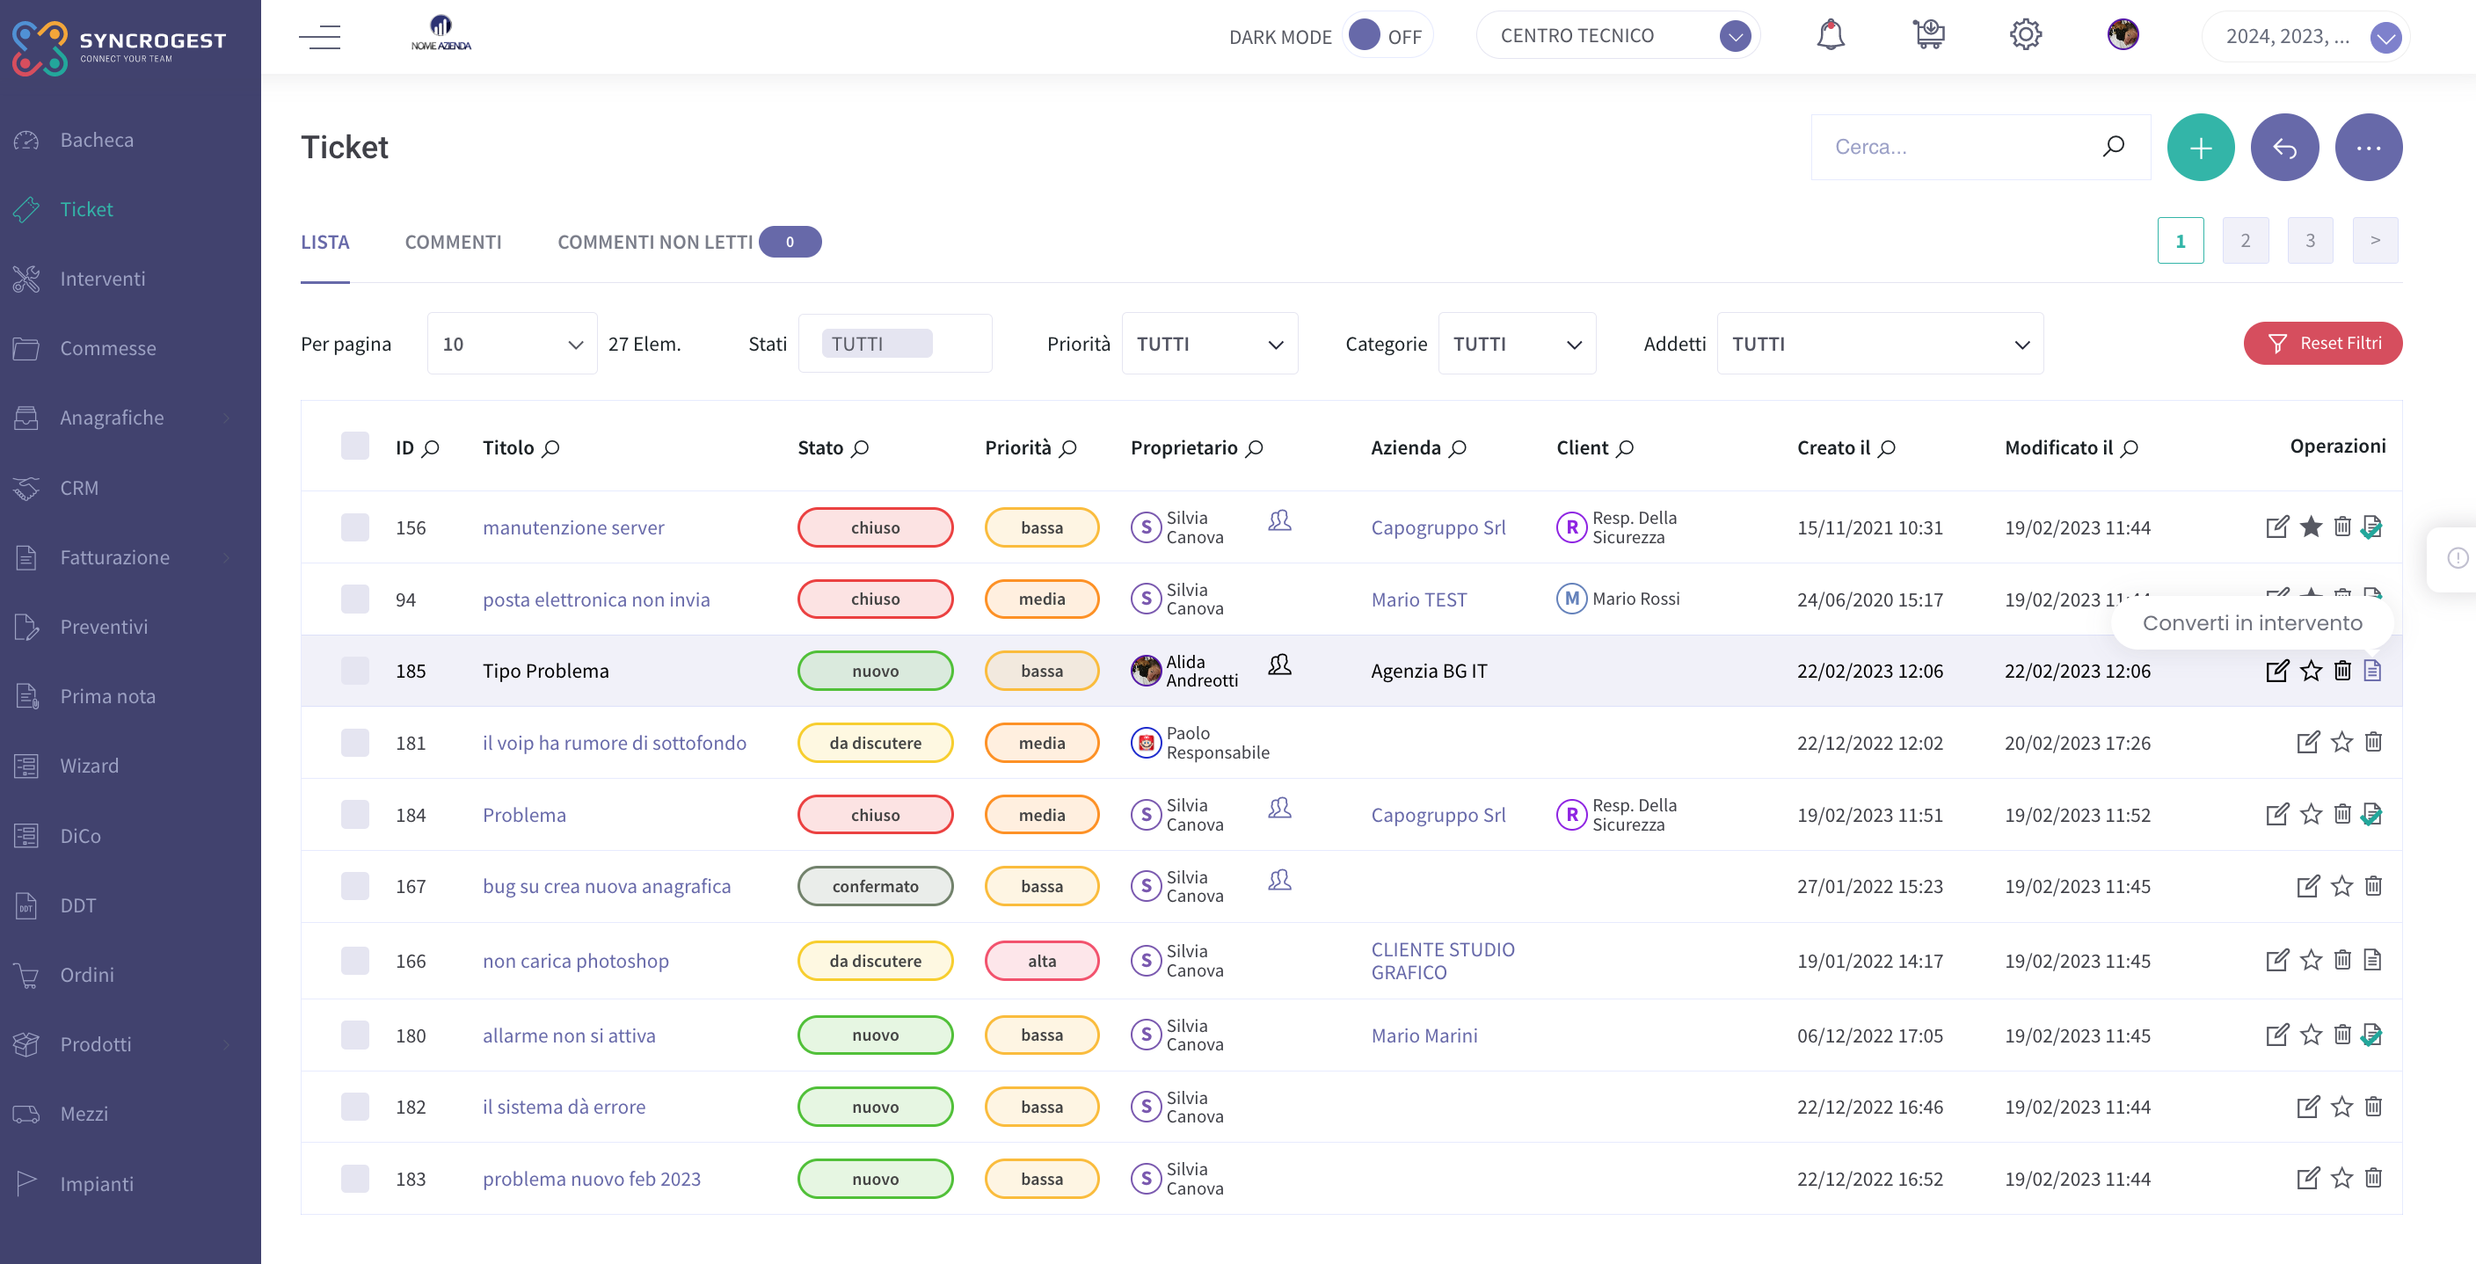Click user icon beside ticket 185 owner

click(1279, 665)
